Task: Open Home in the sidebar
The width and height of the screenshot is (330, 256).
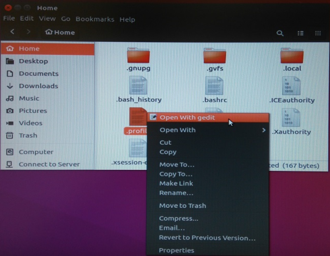Action: click(x=47, y=49)
